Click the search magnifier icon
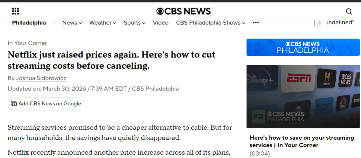The image size is (361, 158). pyautogui.click(x=349, y=11)
